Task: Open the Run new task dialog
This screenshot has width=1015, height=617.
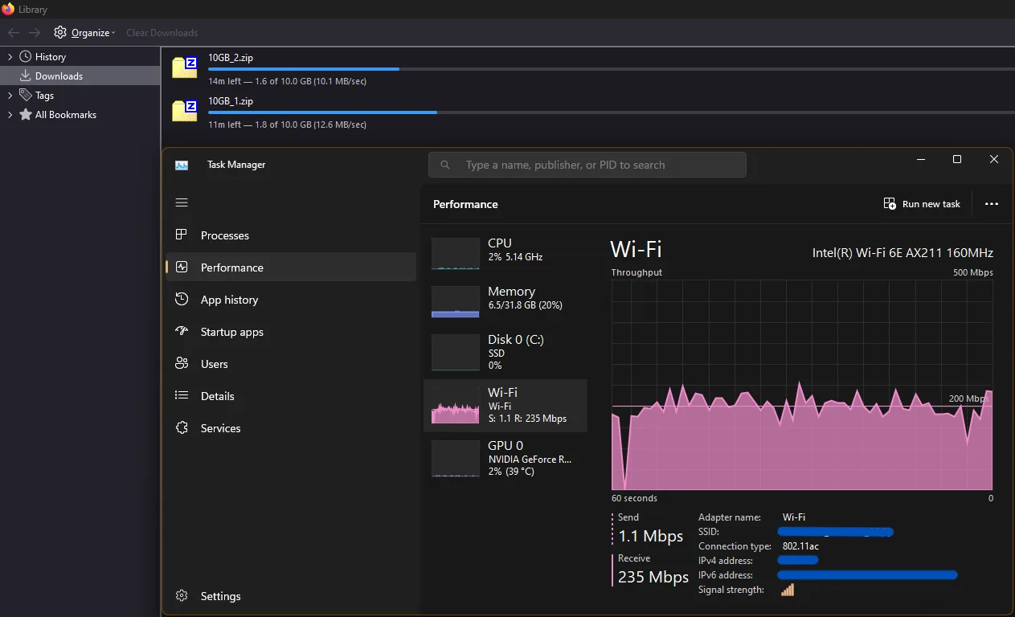Action: tap(921, 203)
